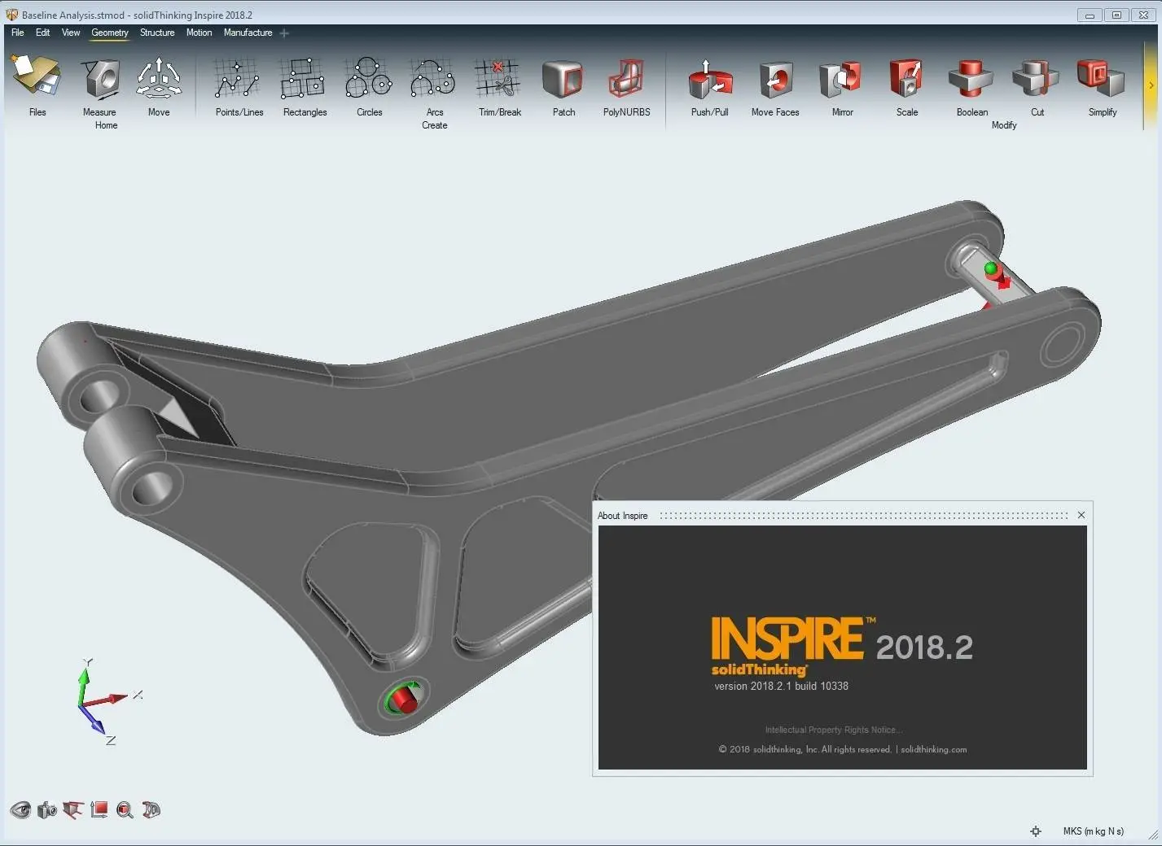This screenshot has height=846, width=1162.
Task: Select the Scale tool icon
Action: click(906, 79)
